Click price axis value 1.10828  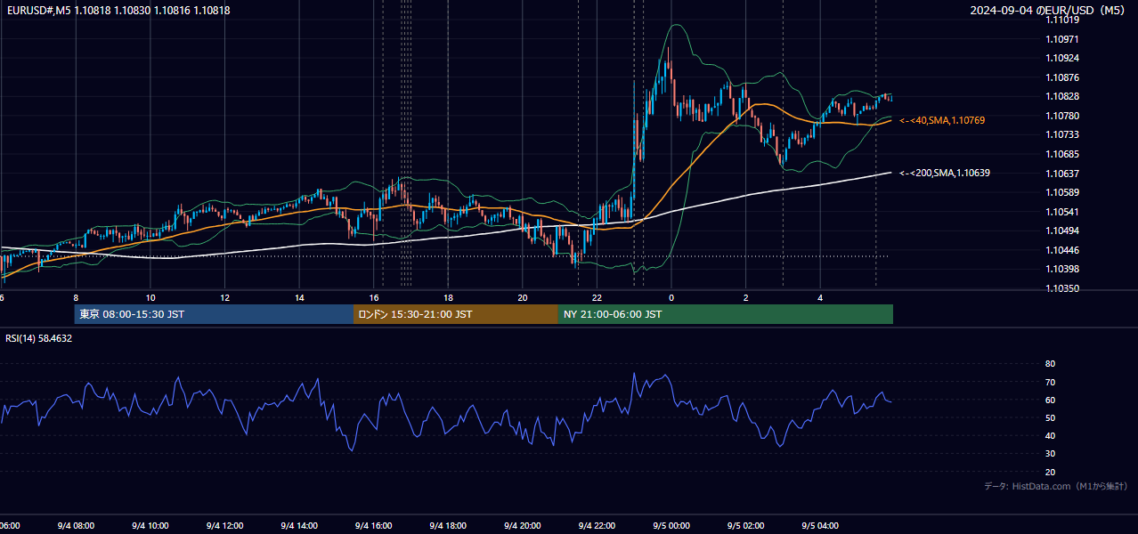point(1062,96)
